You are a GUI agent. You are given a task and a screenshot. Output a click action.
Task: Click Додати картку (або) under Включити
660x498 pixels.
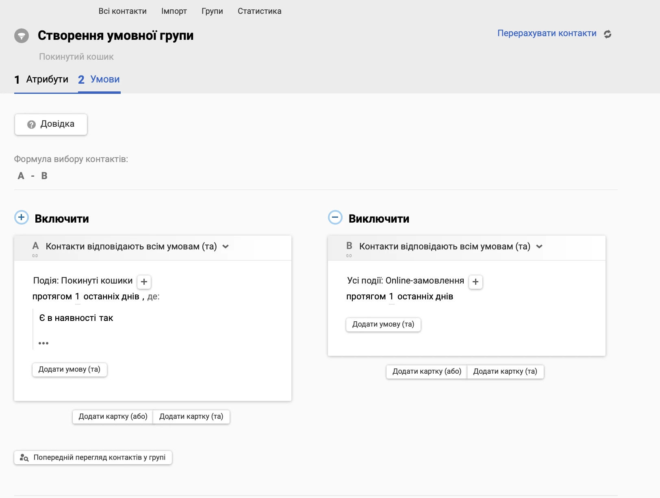coord(113,417)
